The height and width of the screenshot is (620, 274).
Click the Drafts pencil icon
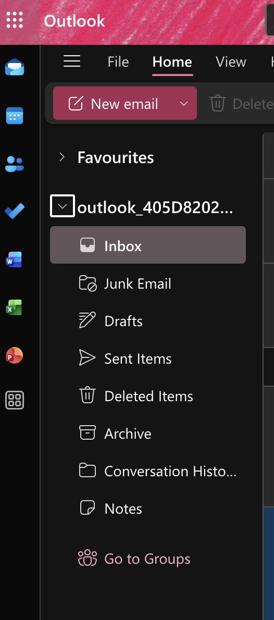pyautogui.click(x=88, y=320)
